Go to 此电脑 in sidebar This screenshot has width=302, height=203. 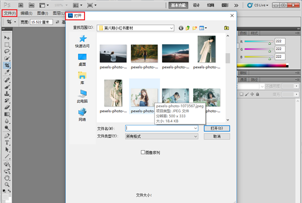click(x=82, y=96)
